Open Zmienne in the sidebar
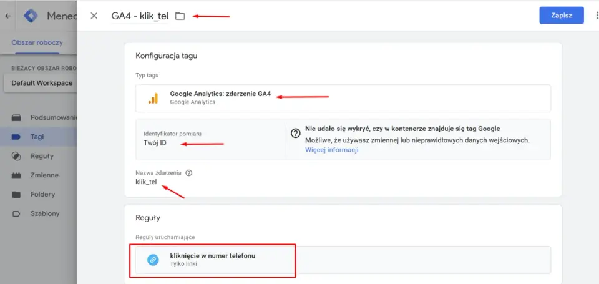This screenshot has width=599, height=284. pyautogui.click(x=38, y=175)
